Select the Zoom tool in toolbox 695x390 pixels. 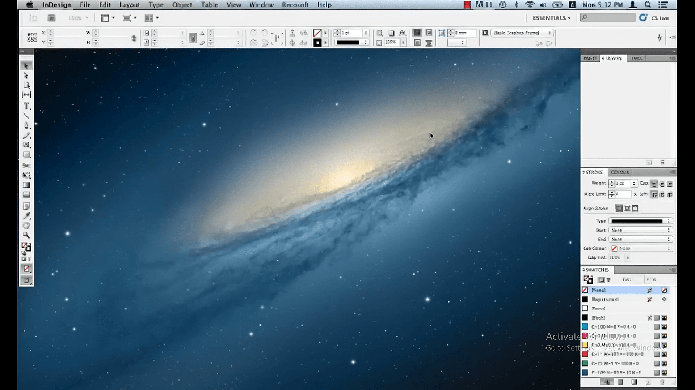coord(26,235)
